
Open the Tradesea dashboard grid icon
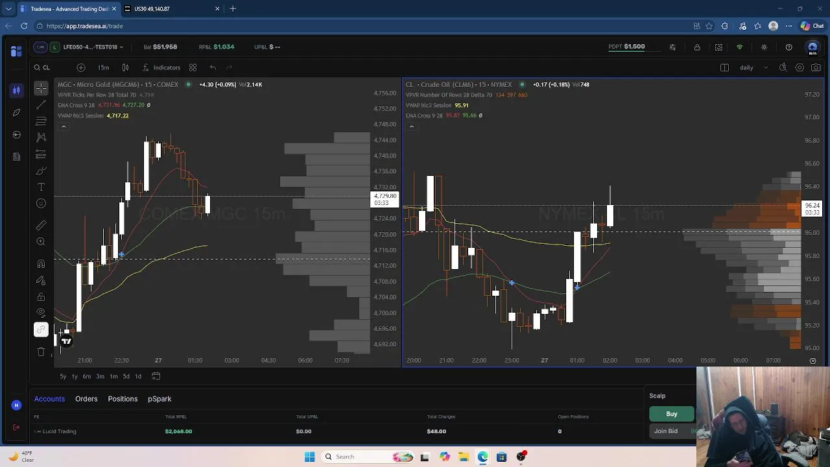coord(16,51)
